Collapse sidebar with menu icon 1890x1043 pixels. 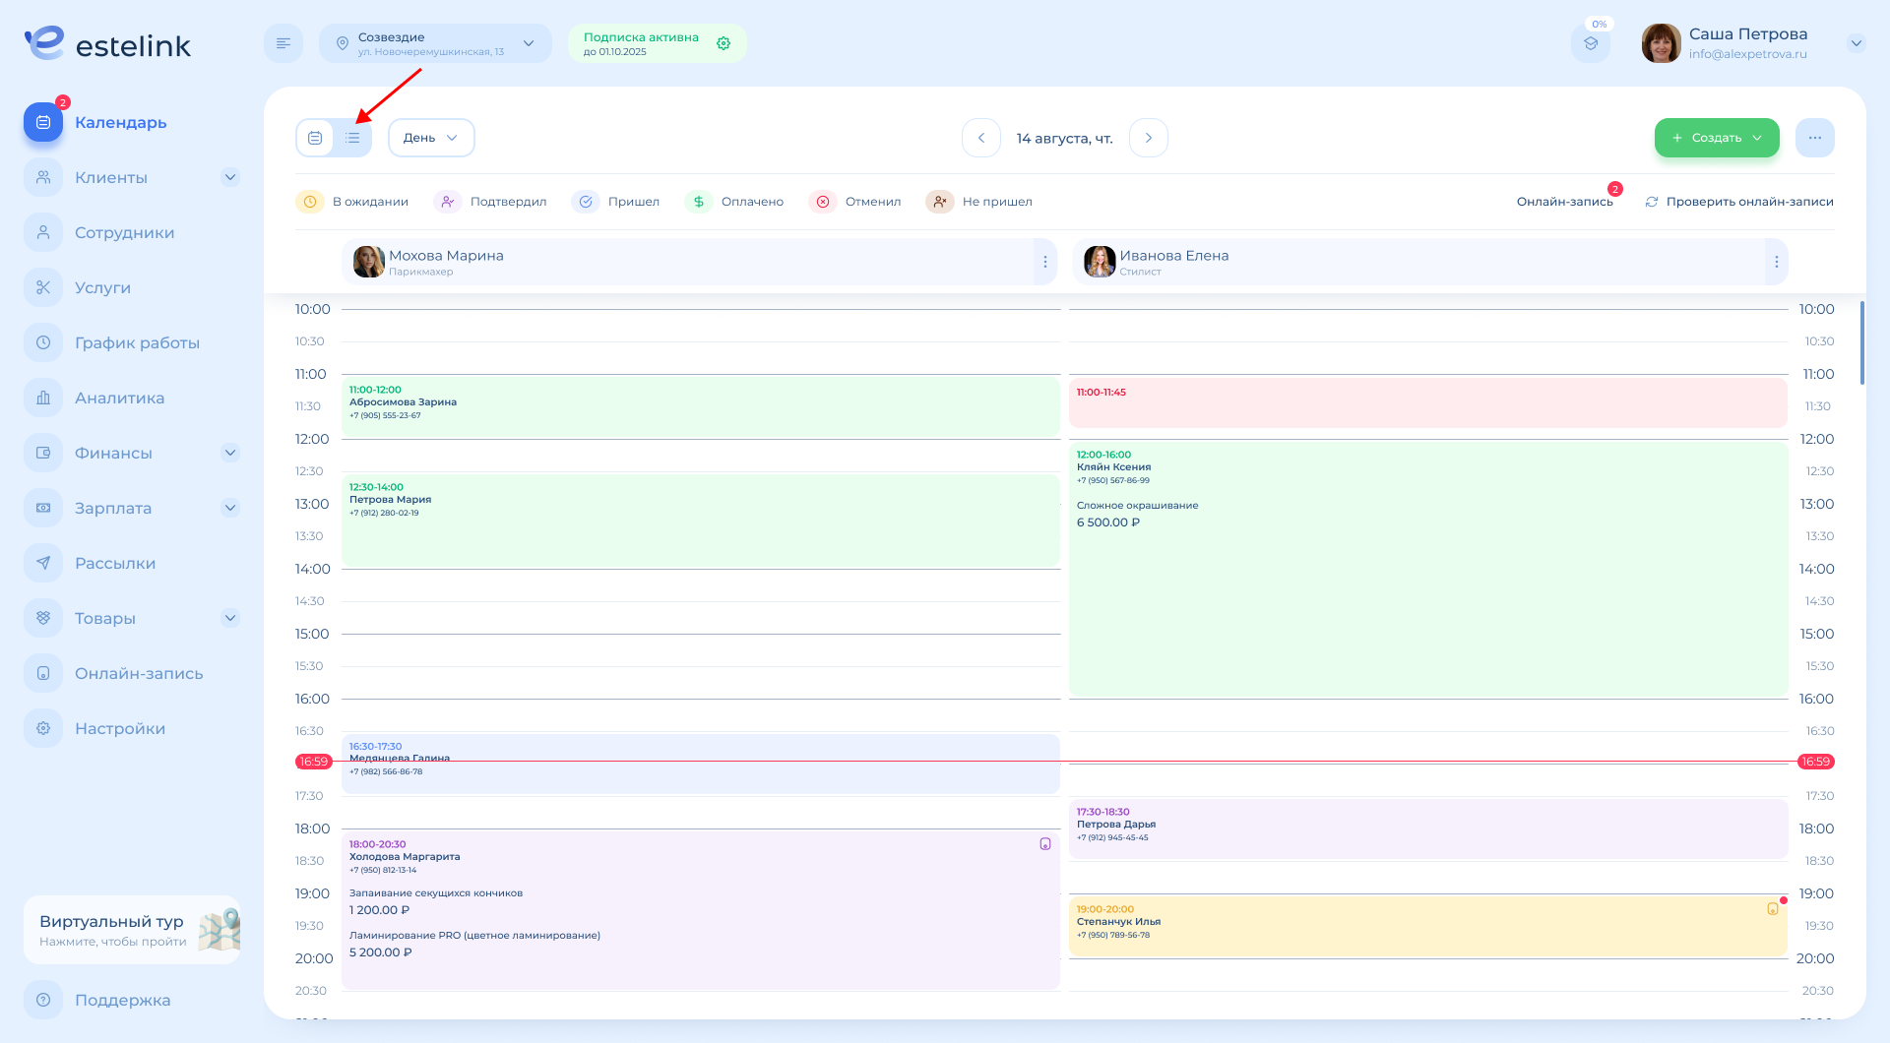283,43
